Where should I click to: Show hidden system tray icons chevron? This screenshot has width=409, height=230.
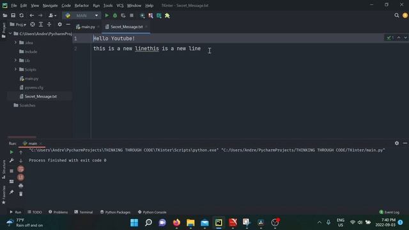pyautogui.click(x=320, y=222)
